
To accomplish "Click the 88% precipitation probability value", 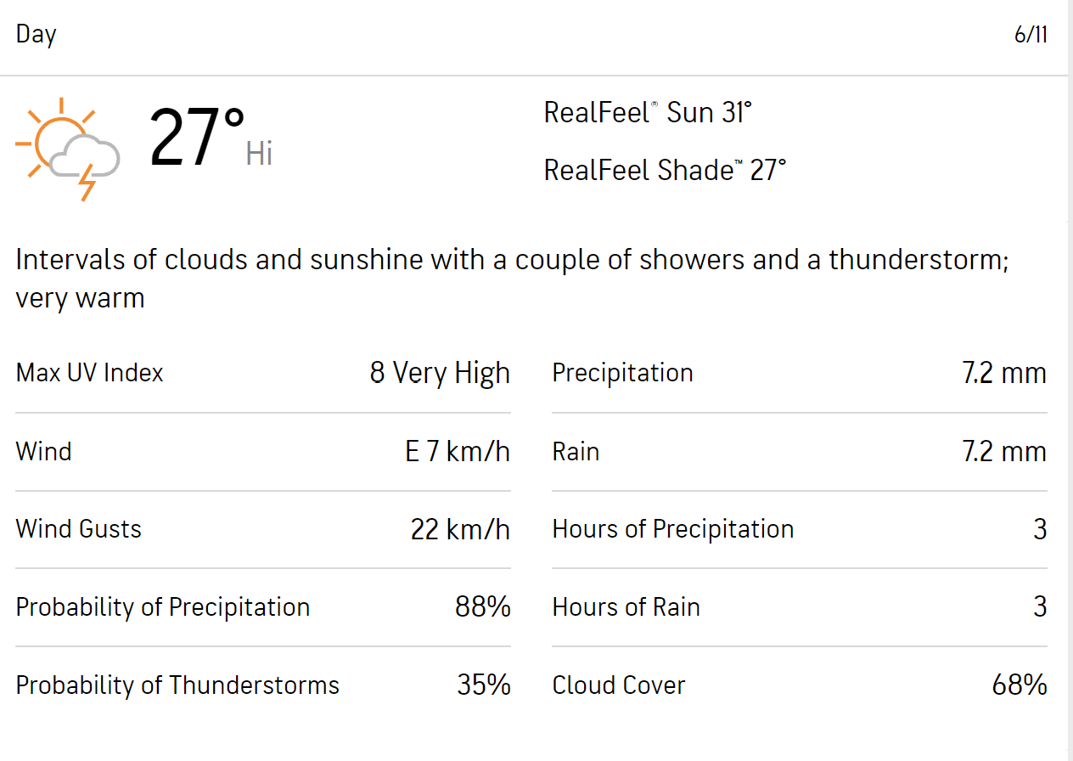I will point(482,607).
